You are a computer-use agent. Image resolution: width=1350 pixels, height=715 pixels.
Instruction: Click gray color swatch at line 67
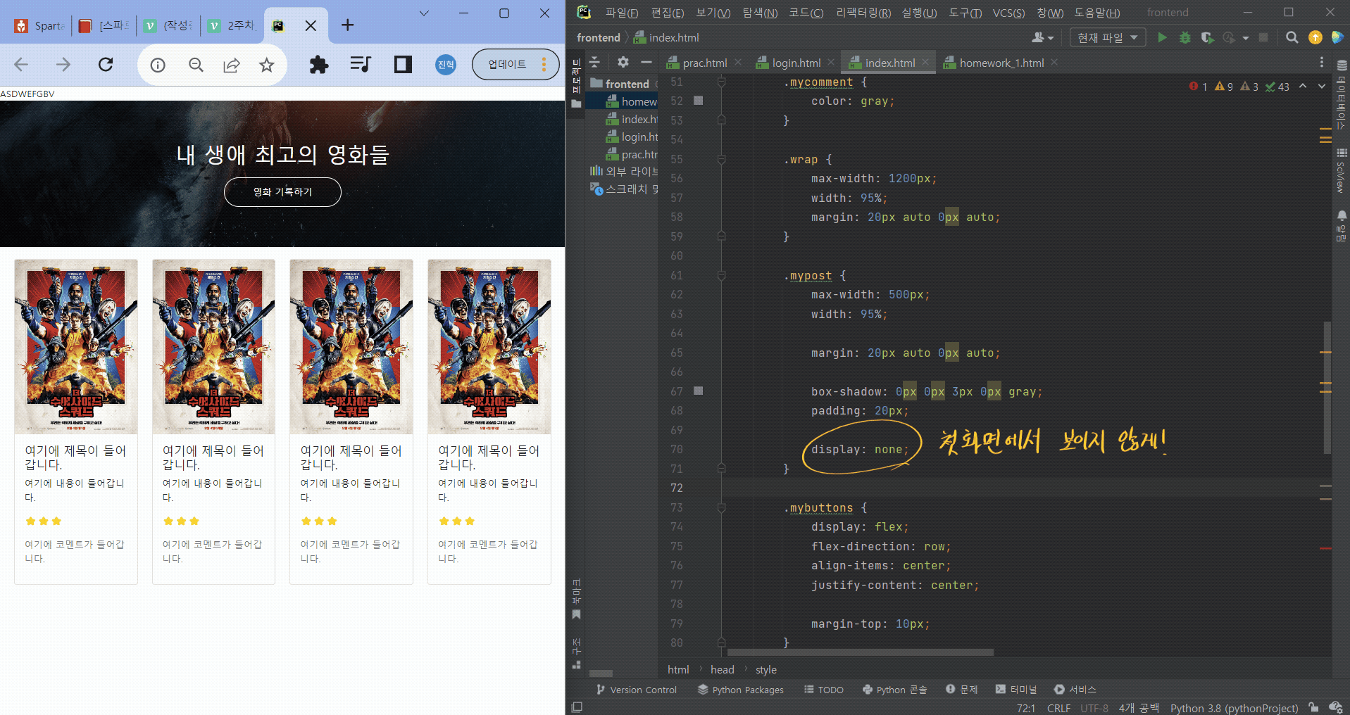(x=699, y=391)
